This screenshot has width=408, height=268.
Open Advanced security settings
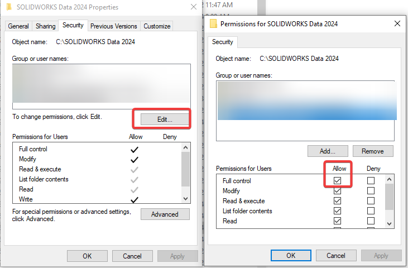click(x=165, y=214)
